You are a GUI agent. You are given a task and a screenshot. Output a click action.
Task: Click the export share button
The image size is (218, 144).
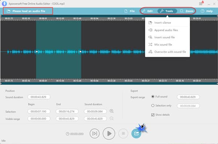(136, 134)
